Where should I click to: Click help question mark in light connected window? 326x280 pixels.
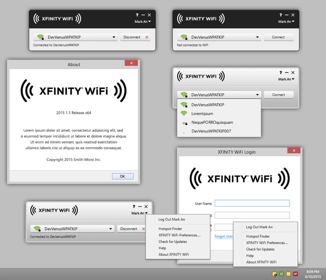point(134,207)
